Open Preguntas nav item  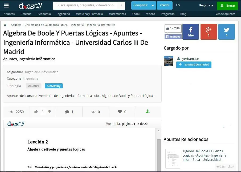pos(168,14)
